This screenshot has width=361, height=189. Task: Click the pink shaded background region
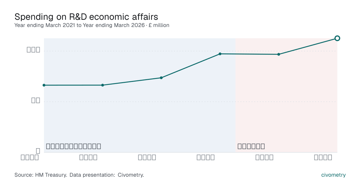[x=286, y=95]
